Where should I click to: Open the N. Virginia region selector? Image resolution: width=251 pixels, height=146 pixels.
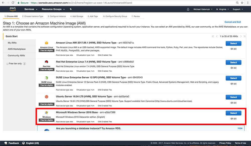click(222, 9)
